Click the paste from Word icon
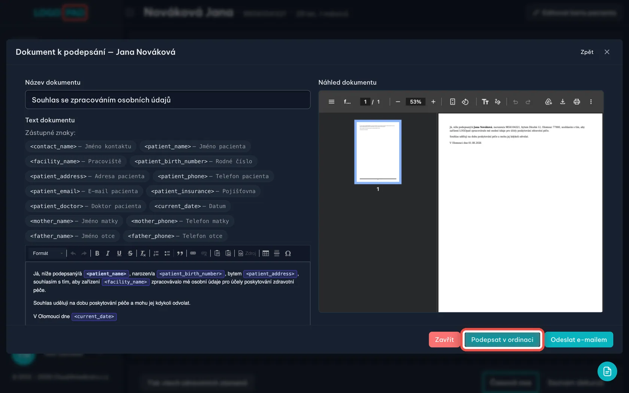The height and width of the screenshot is (393, 629). point(228,253)
